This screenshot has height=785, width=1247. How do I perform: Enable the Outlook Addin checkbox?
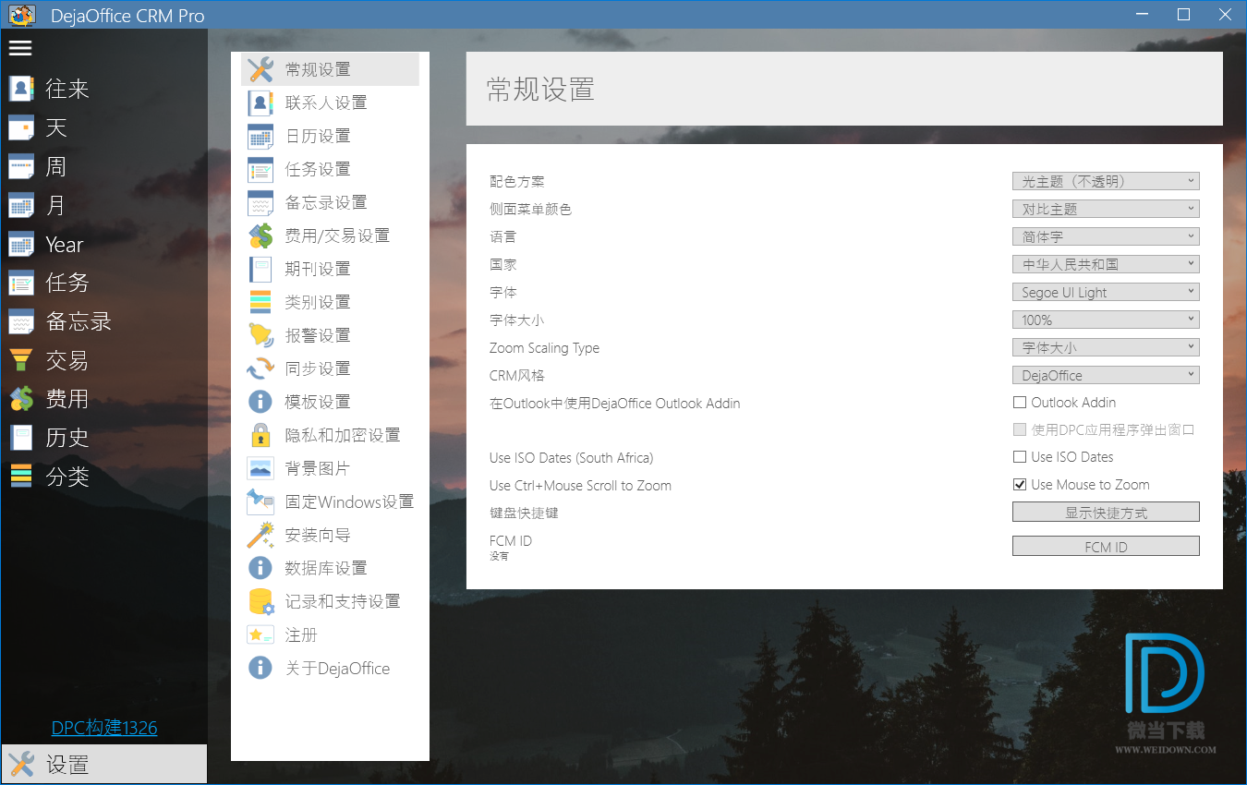(1020, 403)
